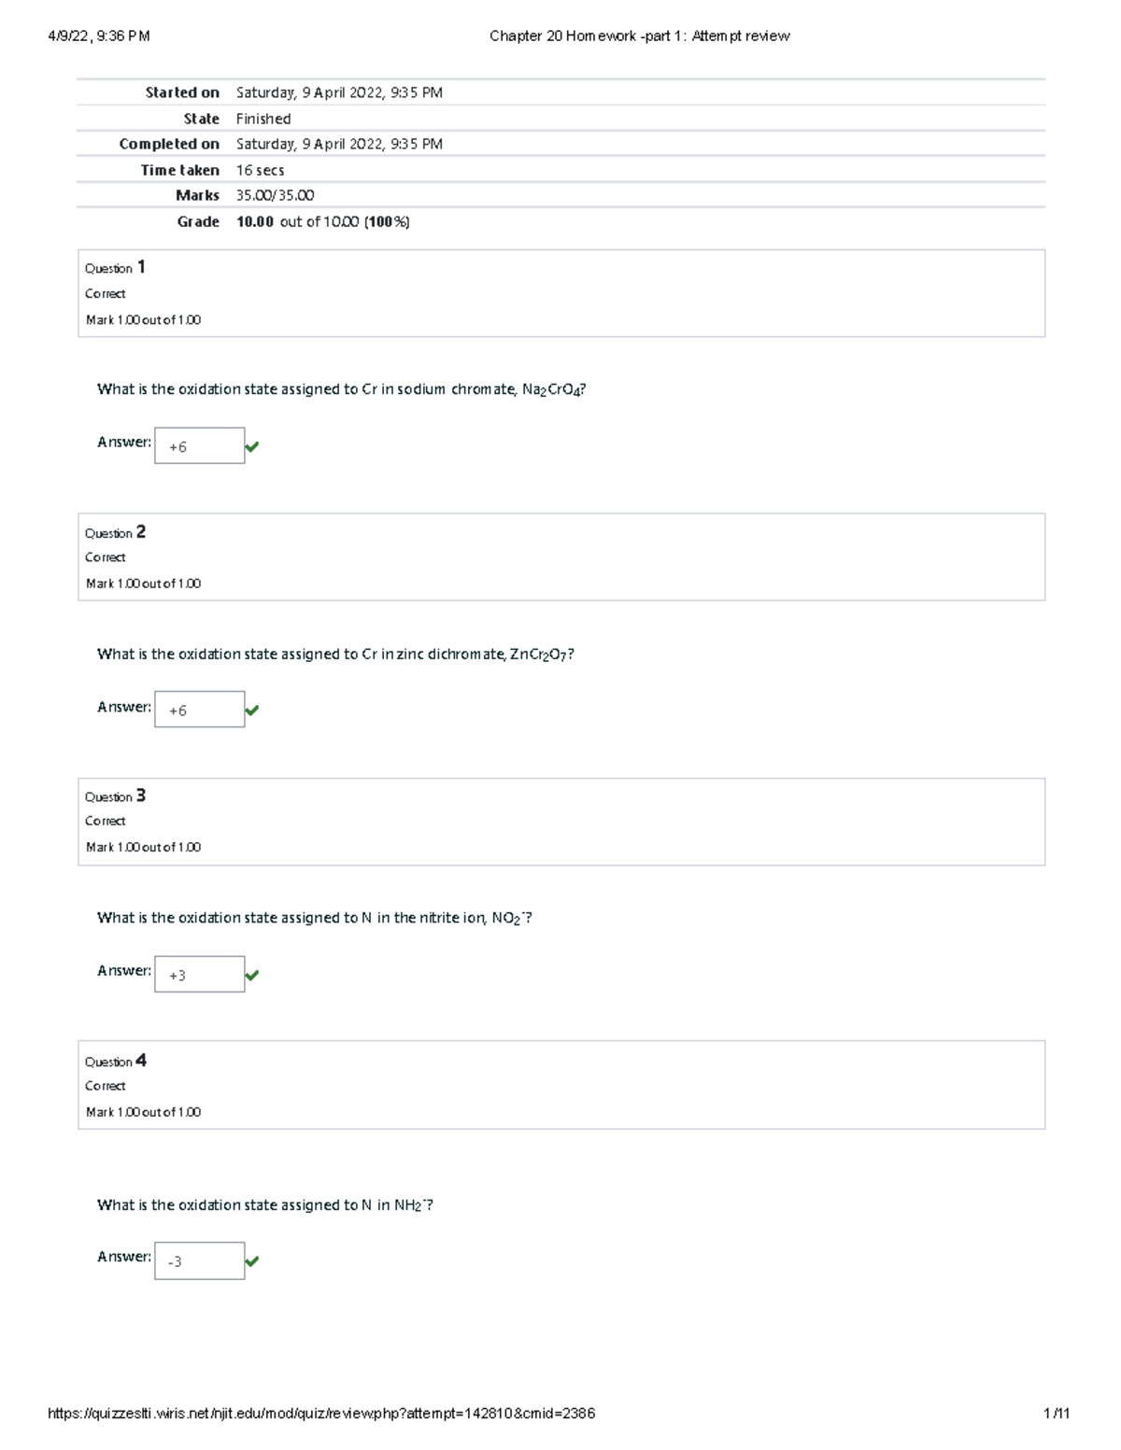Click the Chapter 20 Homework page title
This screenshot has height=1450, width=1121.
pos(639,36)
